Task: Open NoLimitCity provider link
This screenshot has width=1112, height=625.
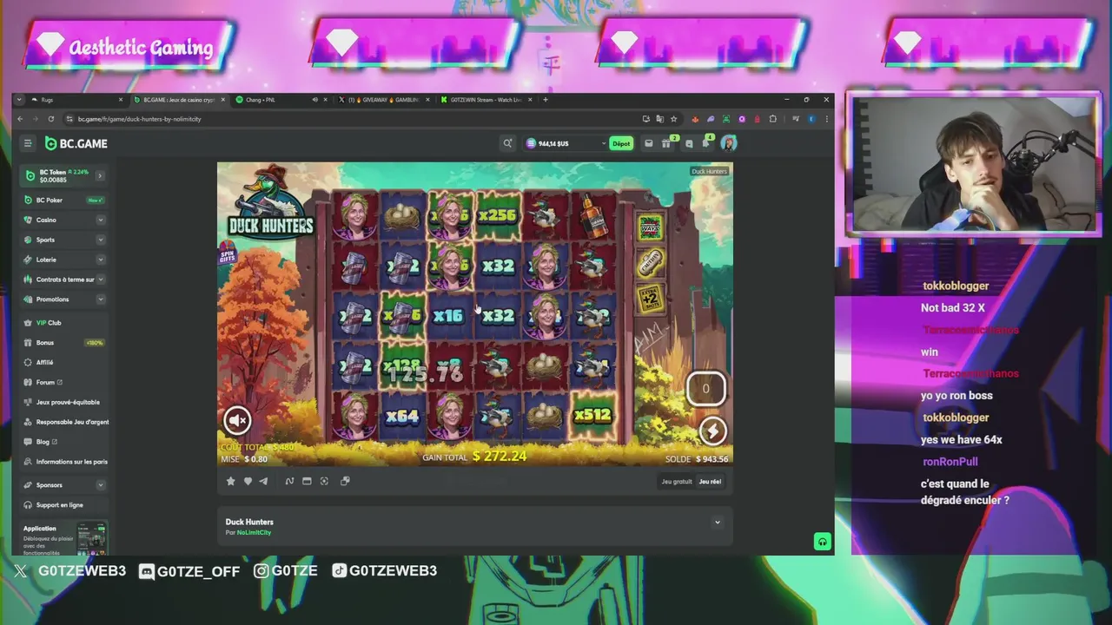Action: click(x=254, y=532)
